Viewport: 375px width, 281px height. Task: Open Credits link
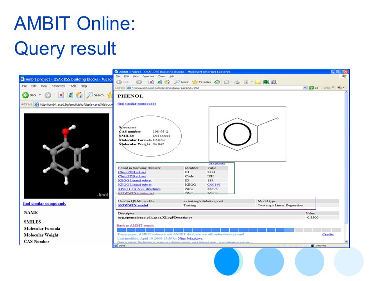coord(328,235)
